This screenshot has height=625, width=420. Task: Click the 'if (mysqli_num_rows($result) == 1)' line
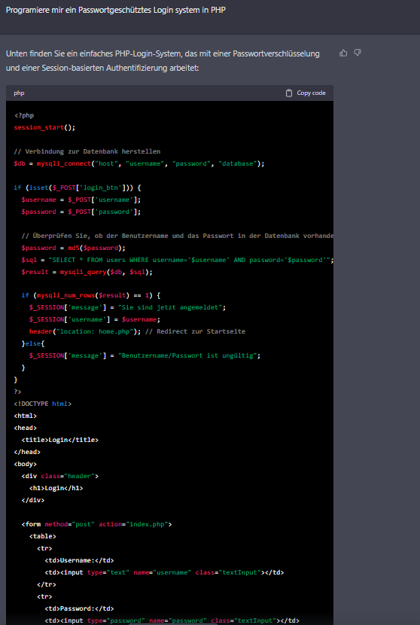point(91,295)
